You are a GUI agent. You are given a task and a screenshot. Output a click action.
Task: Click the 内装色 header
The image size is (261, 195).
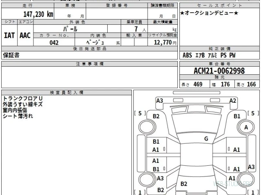coord(98,35)
